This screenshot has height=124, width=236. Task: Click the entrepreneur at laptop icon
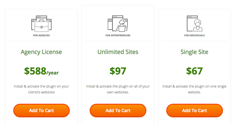pyautogui.click(x=118, y=23)
